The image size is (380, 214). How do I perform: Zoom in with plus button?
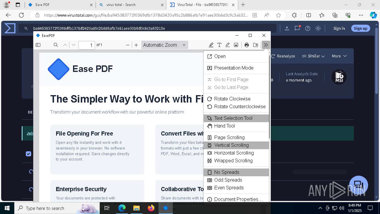(x=136, y=45)
